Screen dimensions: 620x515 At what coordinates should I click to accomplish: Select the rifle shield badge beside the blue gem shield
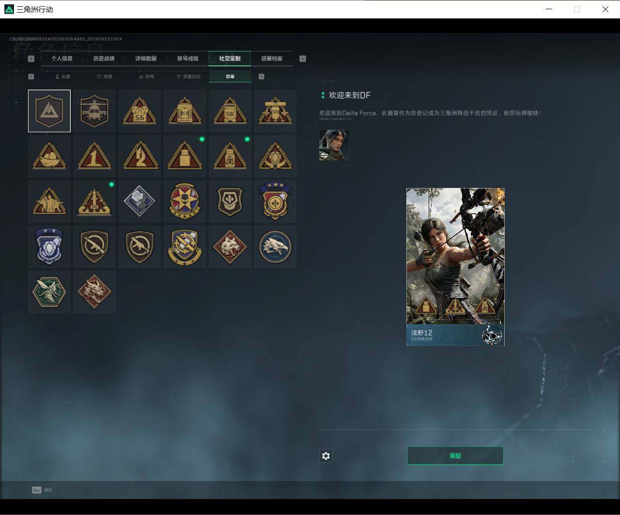tap(94, 247)
